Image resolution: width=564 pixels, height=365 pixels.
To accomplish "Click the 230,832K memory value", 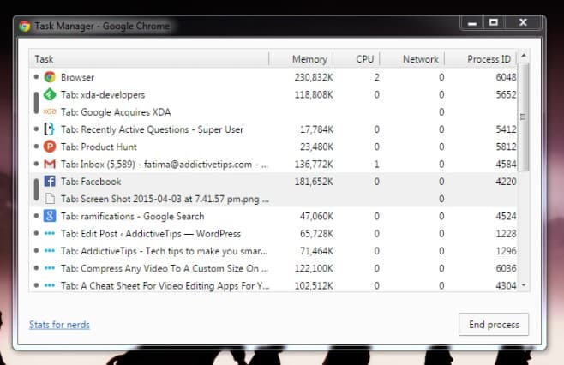I will click(x=314, y=77).
